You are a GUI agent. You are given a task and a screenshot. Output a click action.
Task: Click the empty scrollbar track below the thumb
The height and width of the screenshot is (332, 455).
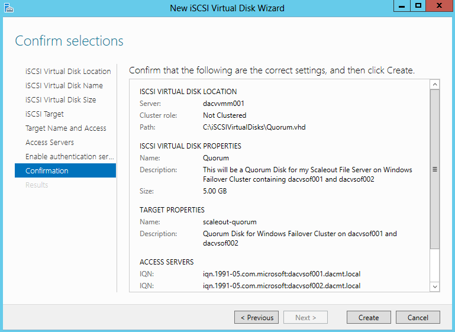coord(435,265)
